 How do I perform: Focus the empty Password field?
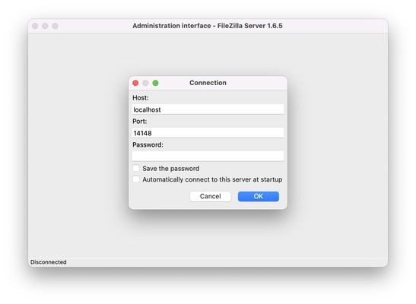coord(208,156)
